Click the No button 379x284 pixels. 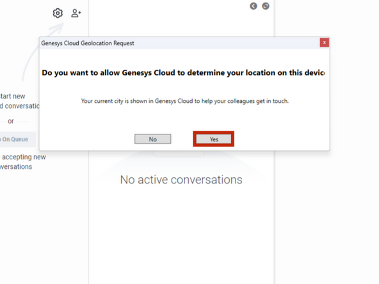click(x=153, y=139)
